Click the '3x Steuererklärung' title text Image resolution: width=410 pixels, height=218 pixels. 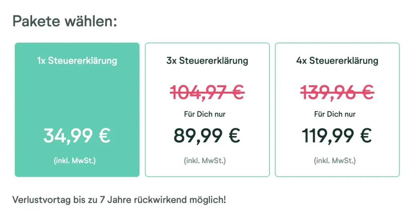[x=207, y=61]
